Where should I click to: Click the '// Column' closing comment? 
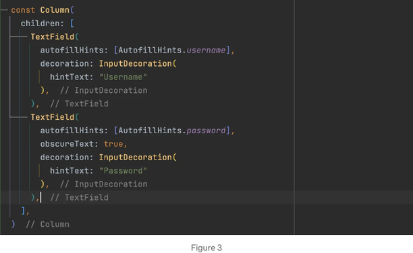coord(47,224)
